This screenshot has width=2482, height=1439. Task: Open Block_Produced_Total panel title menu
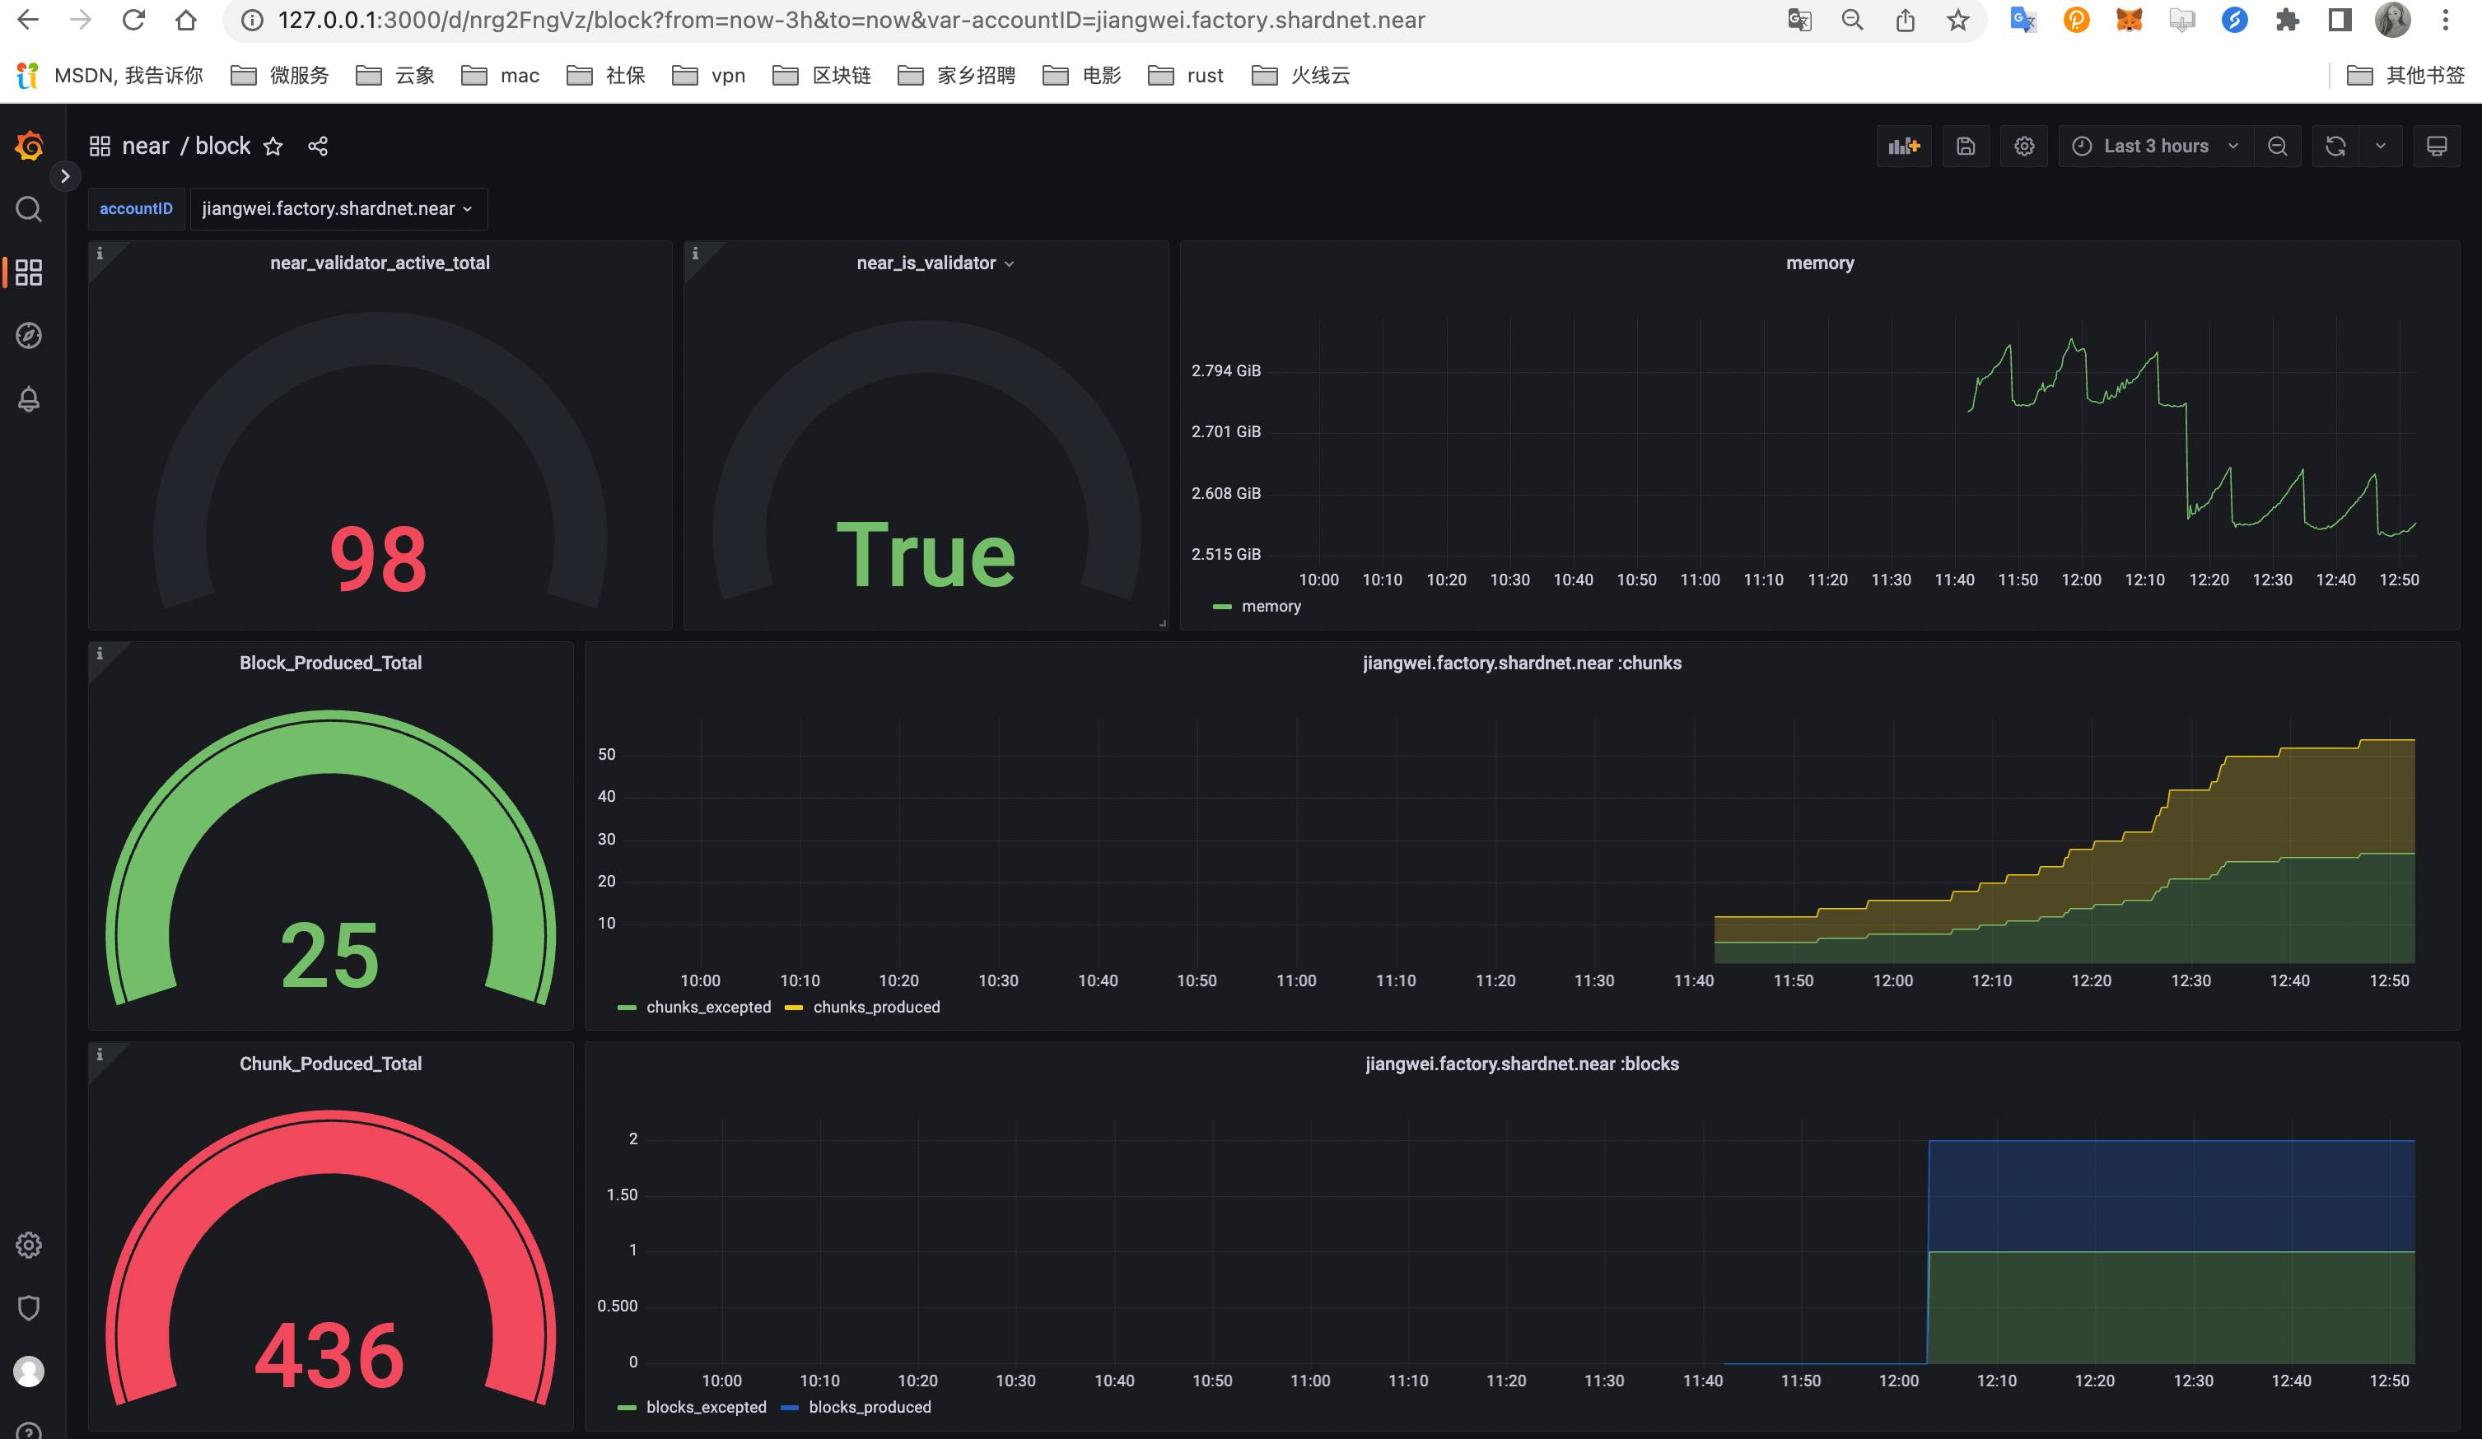[330, 663]
